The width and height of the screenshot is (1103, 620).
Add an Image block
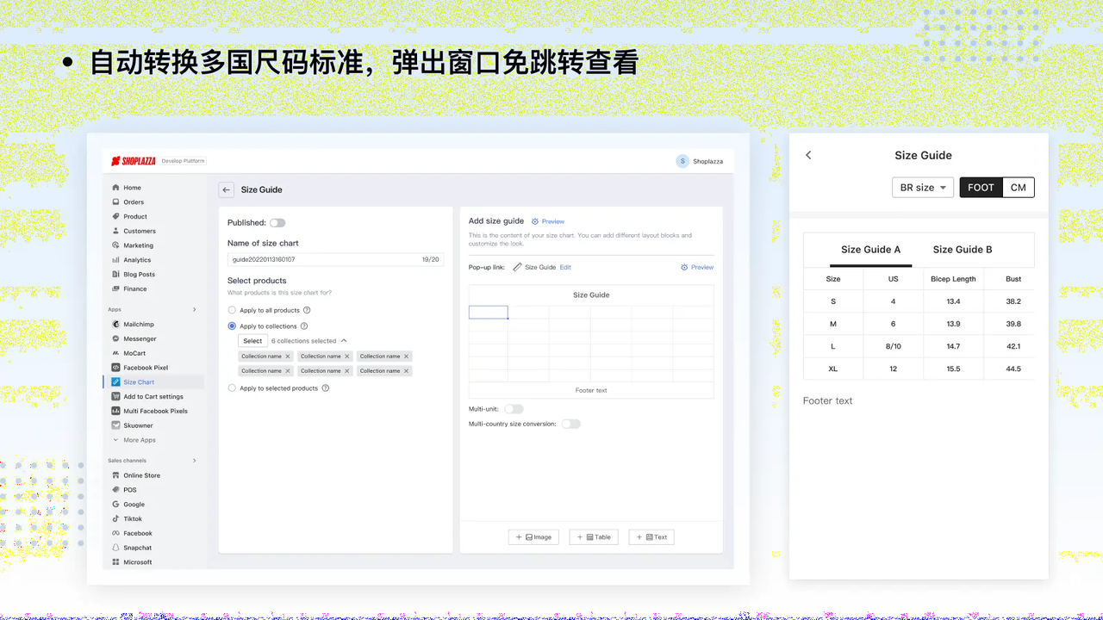coord(533,537)
